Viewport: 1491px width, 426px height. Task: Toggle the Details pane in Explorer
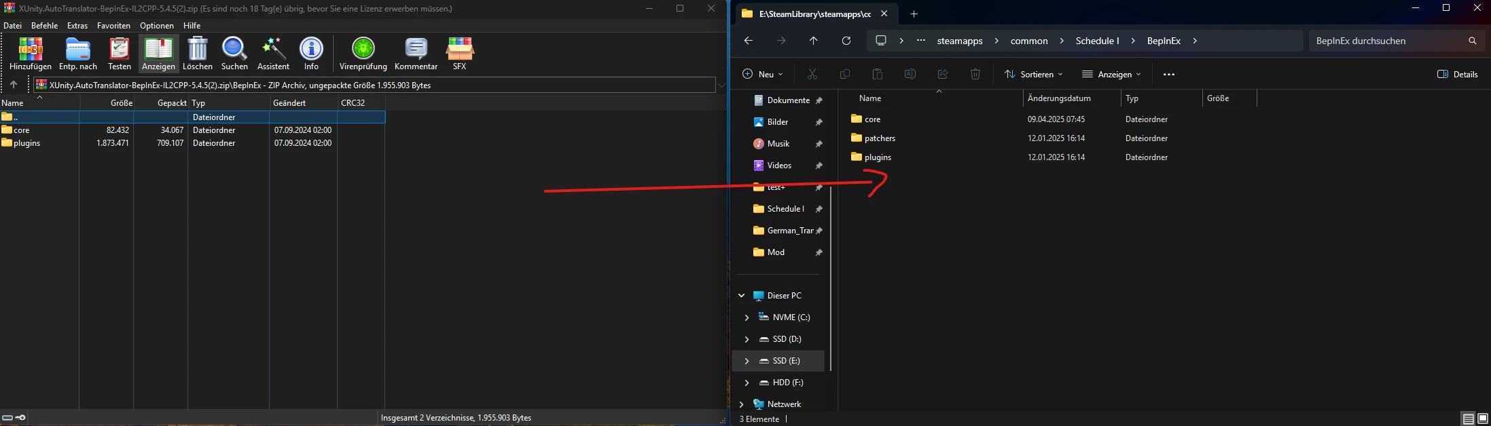1458,74
